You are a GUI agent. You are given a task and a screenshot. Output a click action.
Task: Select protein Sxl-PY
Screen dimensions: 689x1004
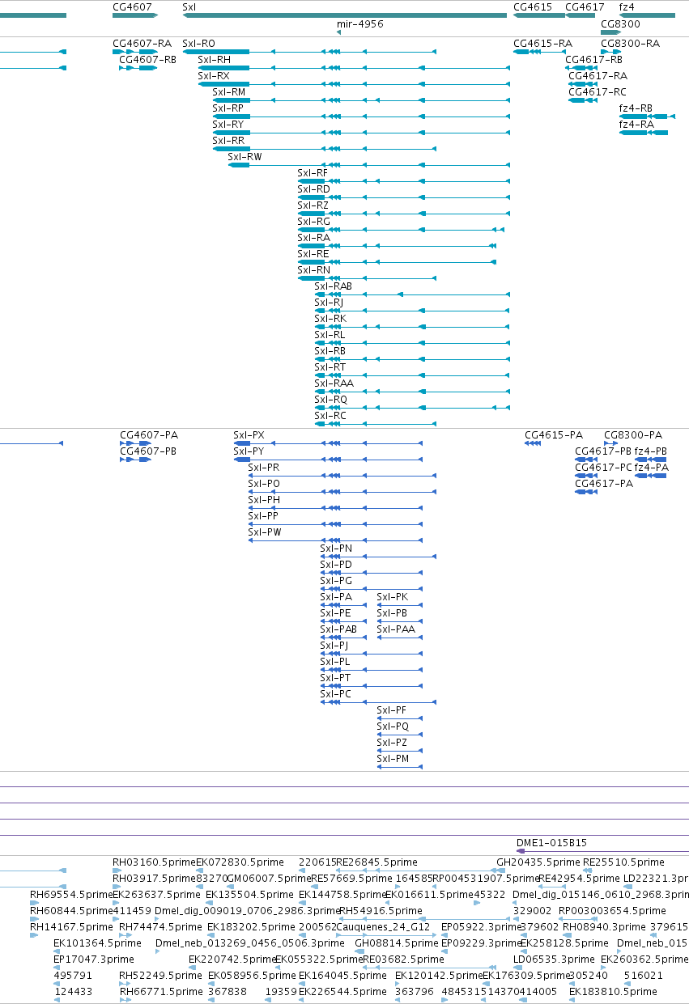pyautogui.click(x=249, y=451)
